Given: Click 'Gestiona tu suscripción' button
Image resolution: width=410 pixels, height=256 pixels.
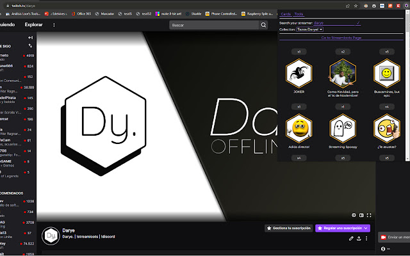Looking at the screenshot, I should pyautogui.click(x=289, y=228).
